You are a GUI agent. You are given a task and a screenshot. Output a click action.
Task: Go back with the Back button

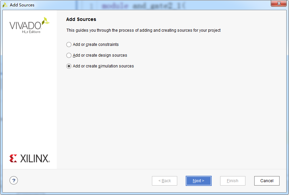pyautogui.click(x=165, y=181)
